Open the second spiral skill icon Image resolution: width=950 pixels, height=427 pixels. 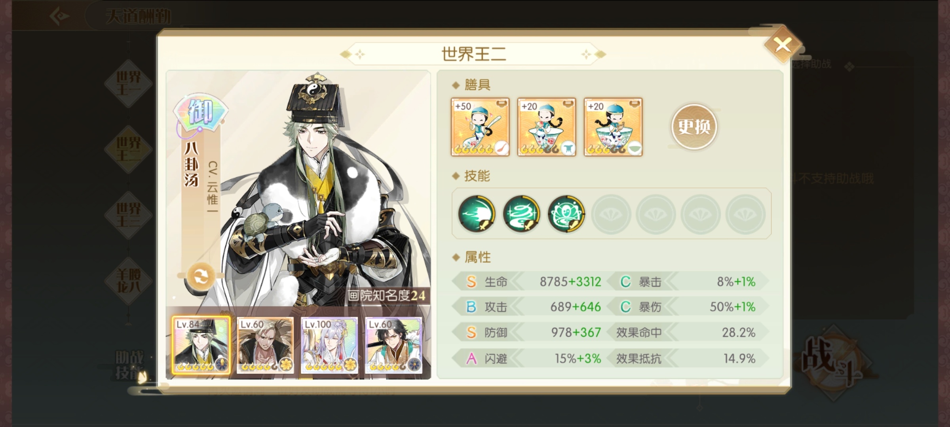tap(521, 213)
